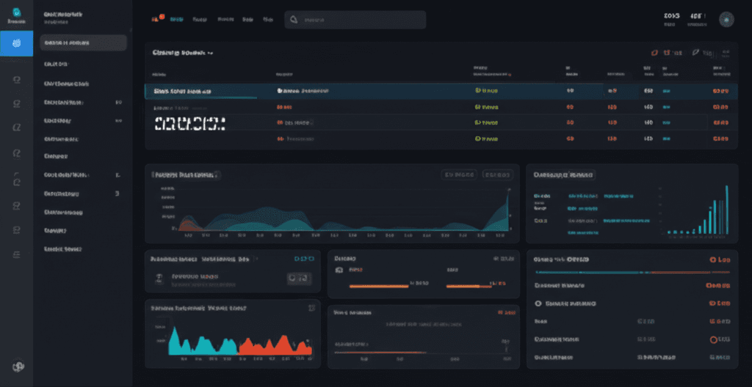This screenshot has height=387, width=752.
Task: Open the second outlined dropdown on the area chart
Action: (497, 174)
